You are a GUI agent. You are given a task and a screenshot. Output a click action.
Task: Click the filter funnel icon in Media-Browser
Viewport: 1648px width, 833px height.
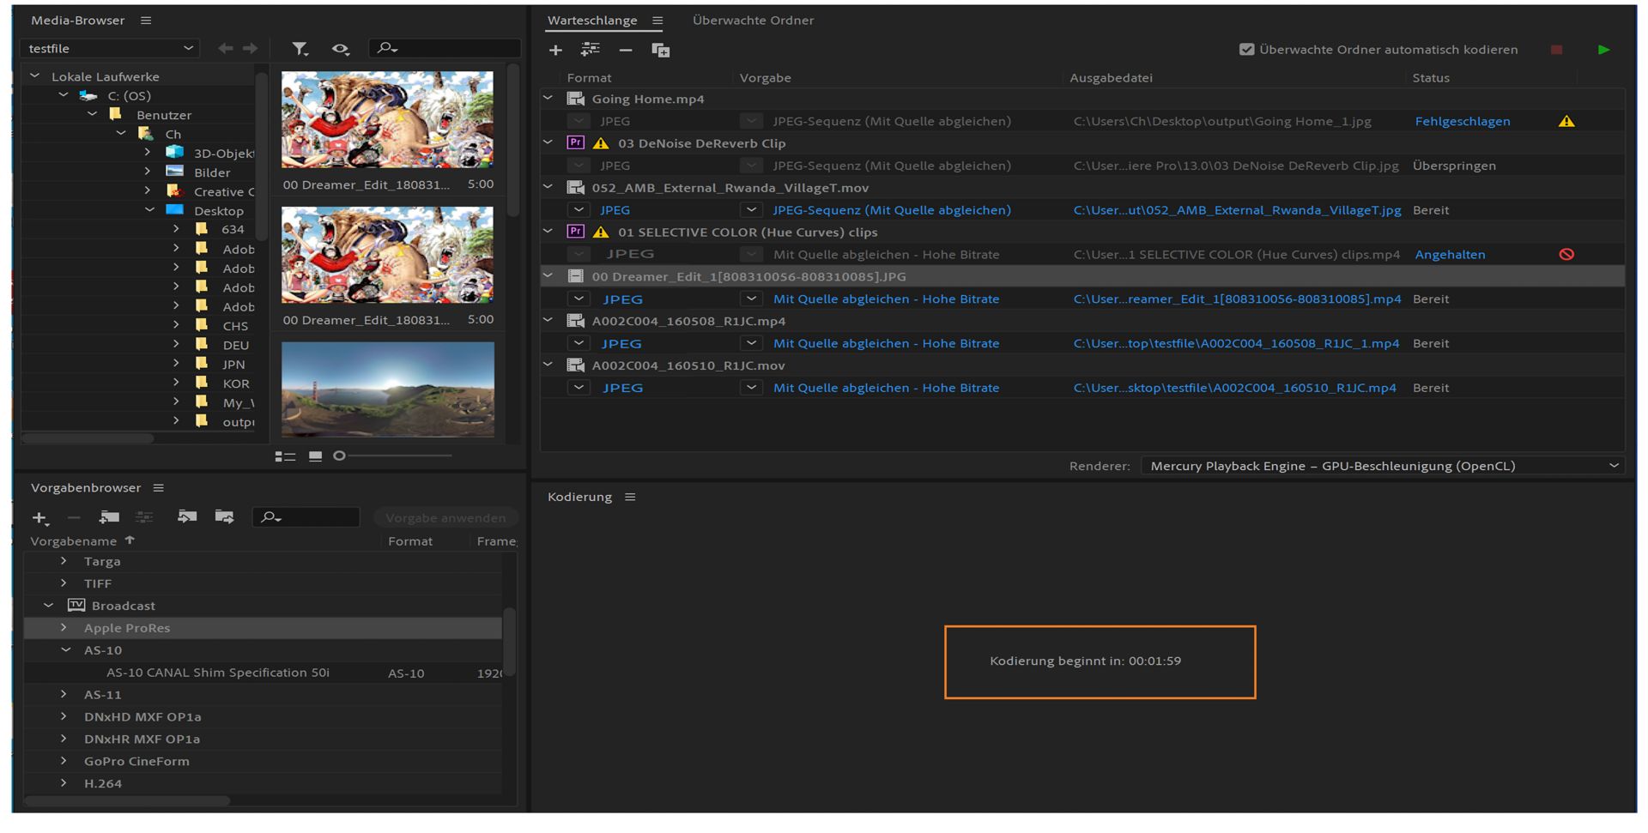[299, 49]
